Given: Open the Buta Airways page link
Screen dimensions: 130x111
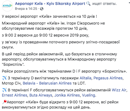Looking at the screenshot, I should [x=41, y=95].
